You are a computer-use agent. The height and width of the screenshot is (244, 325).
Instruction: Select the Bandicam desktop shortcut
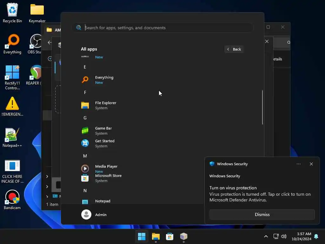pos(12,200)
